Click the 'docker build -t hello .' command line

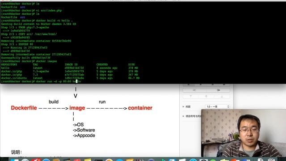[54, 21]
